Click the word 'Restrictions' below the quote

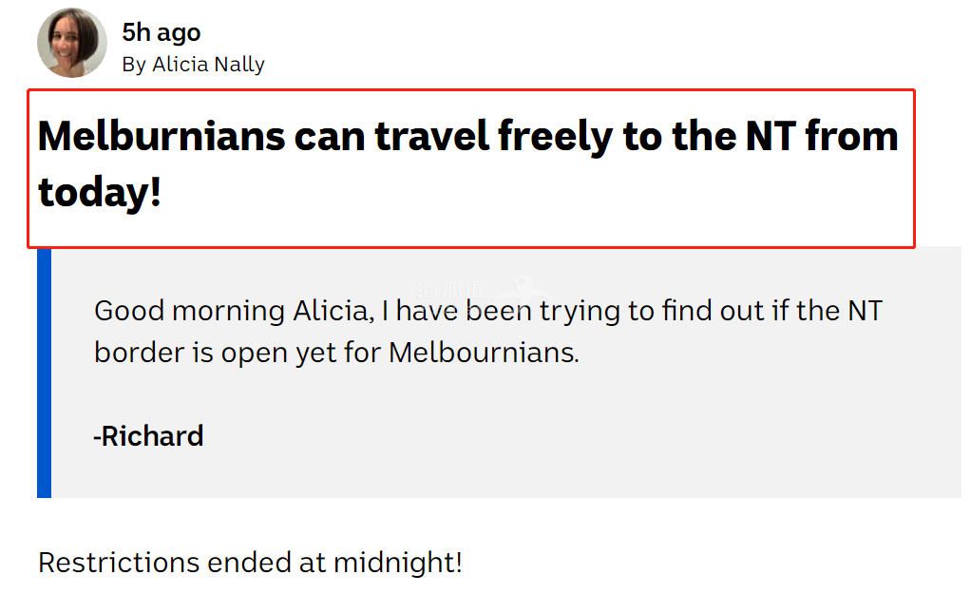pos(119,563)
